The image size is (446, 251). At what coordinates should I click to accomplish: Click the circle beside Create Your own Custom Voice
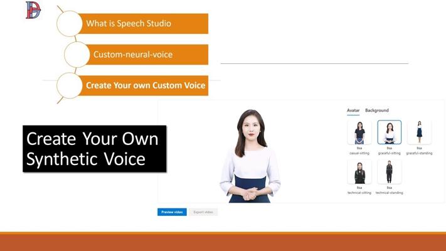click(70, 85)
